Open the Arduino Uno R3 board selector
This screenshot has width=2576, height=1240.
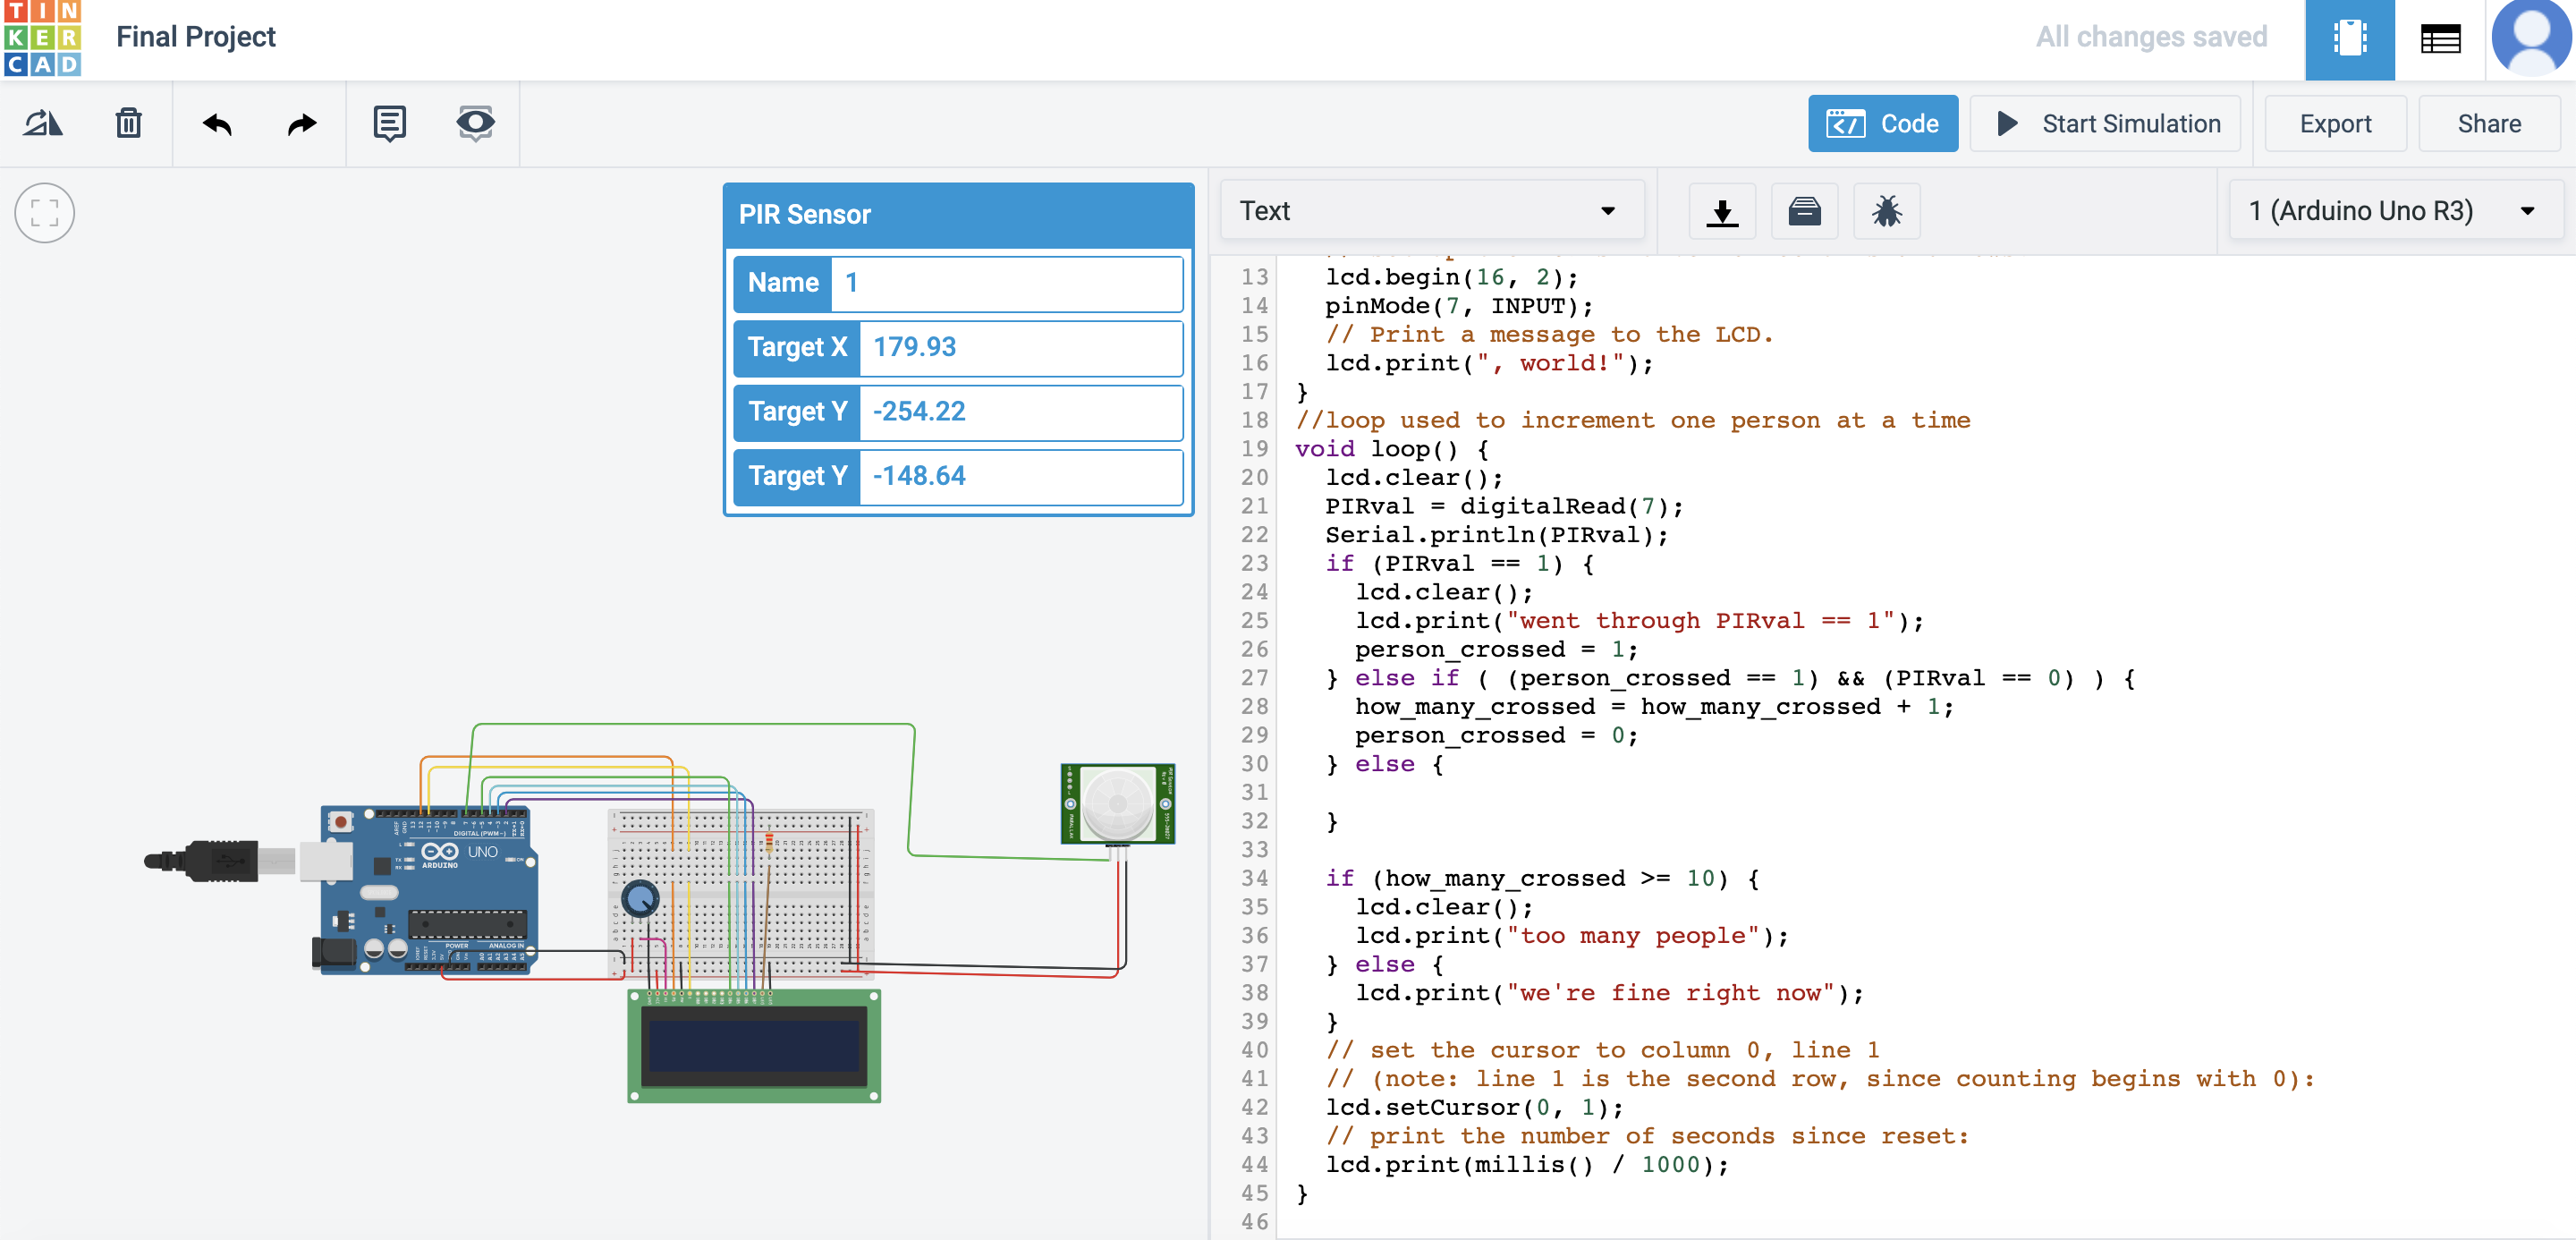[2396, 211]
